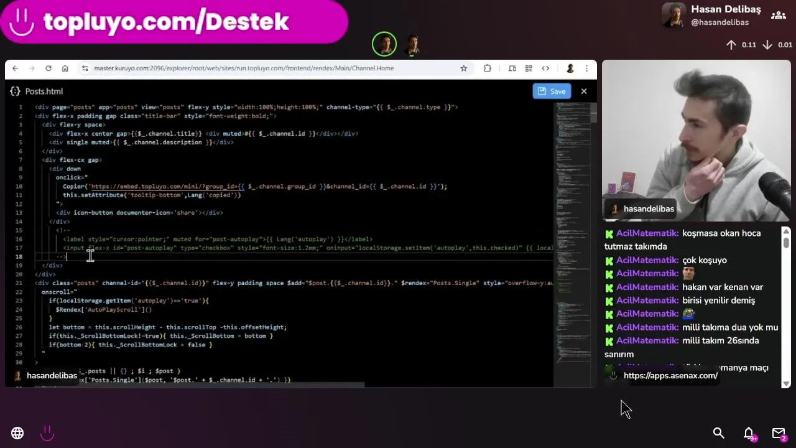Click code line 1 div page posts
The height and width of the screenshot is (448, 796).
tap(246, 107)
